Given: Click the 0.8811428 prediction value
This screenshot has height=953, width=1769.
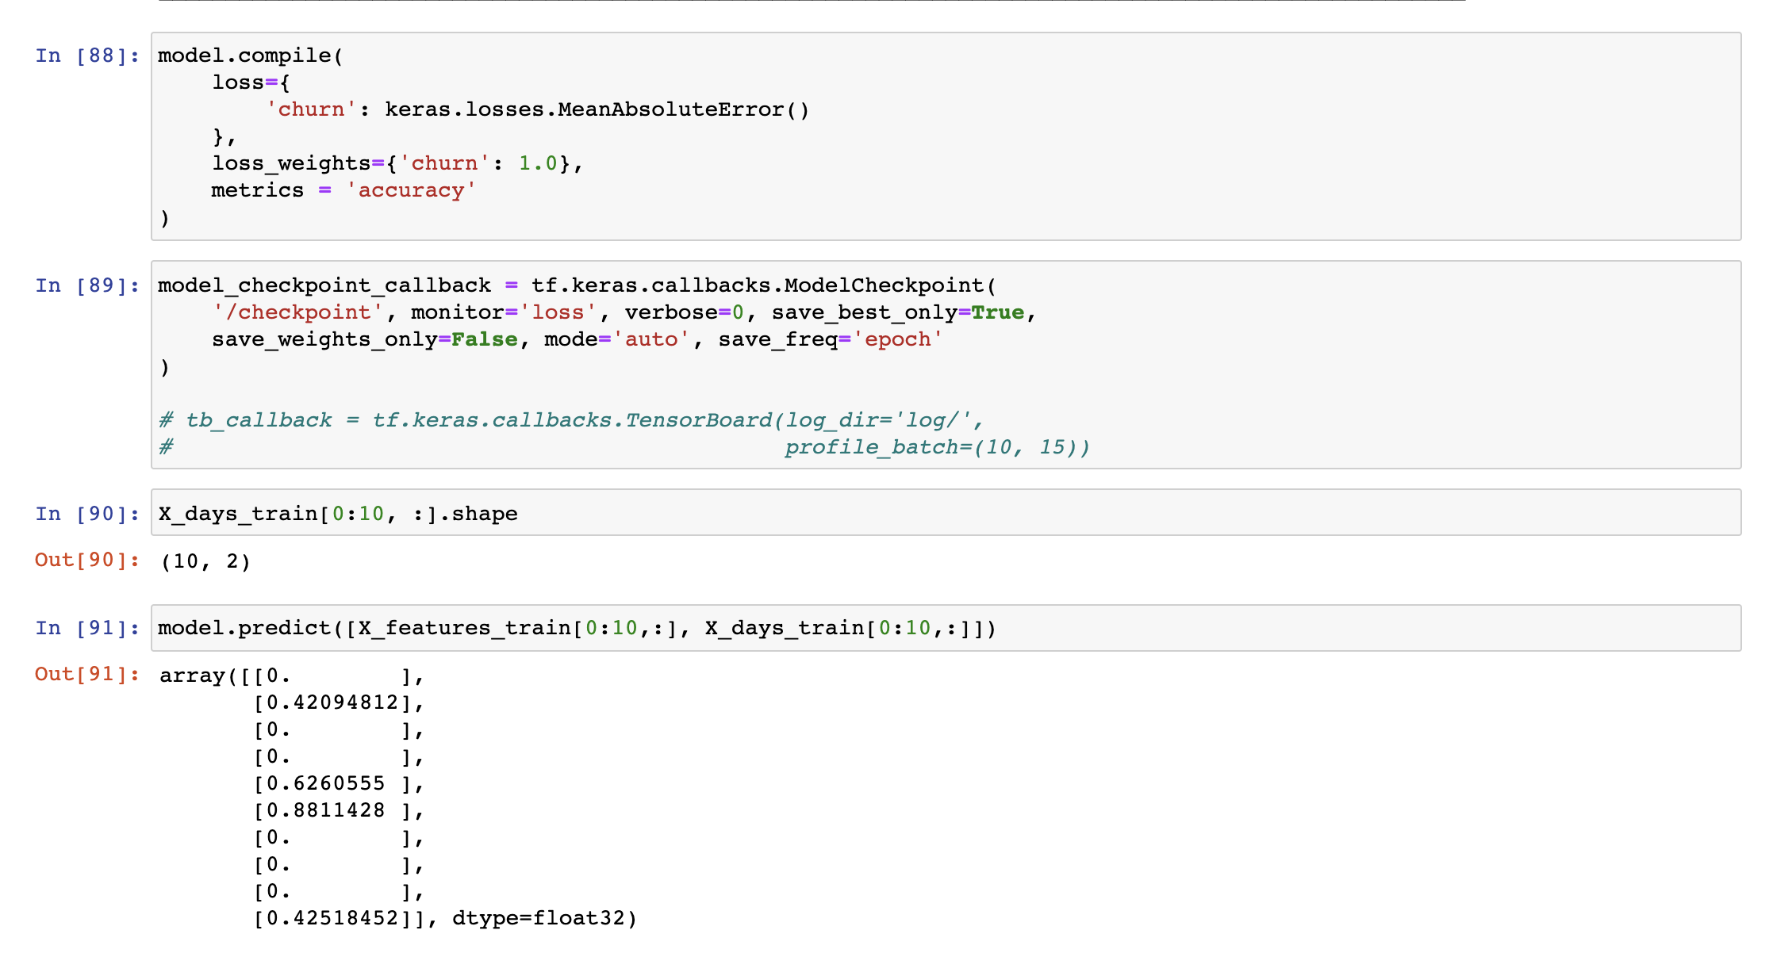Looking at the screenshot, I should coord(325,810).
